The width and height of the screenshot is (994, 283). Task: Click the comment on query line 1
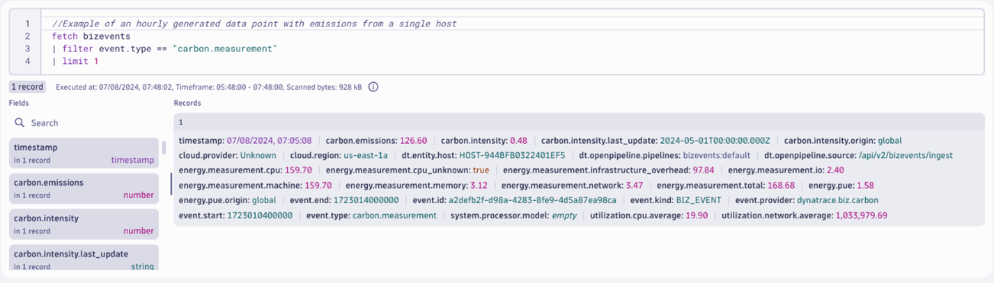click(x=254, y=24)
